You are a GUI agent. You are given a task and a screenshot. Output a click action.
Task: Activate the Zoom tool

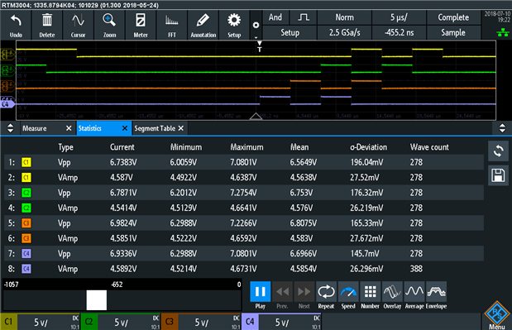[109, 25]
